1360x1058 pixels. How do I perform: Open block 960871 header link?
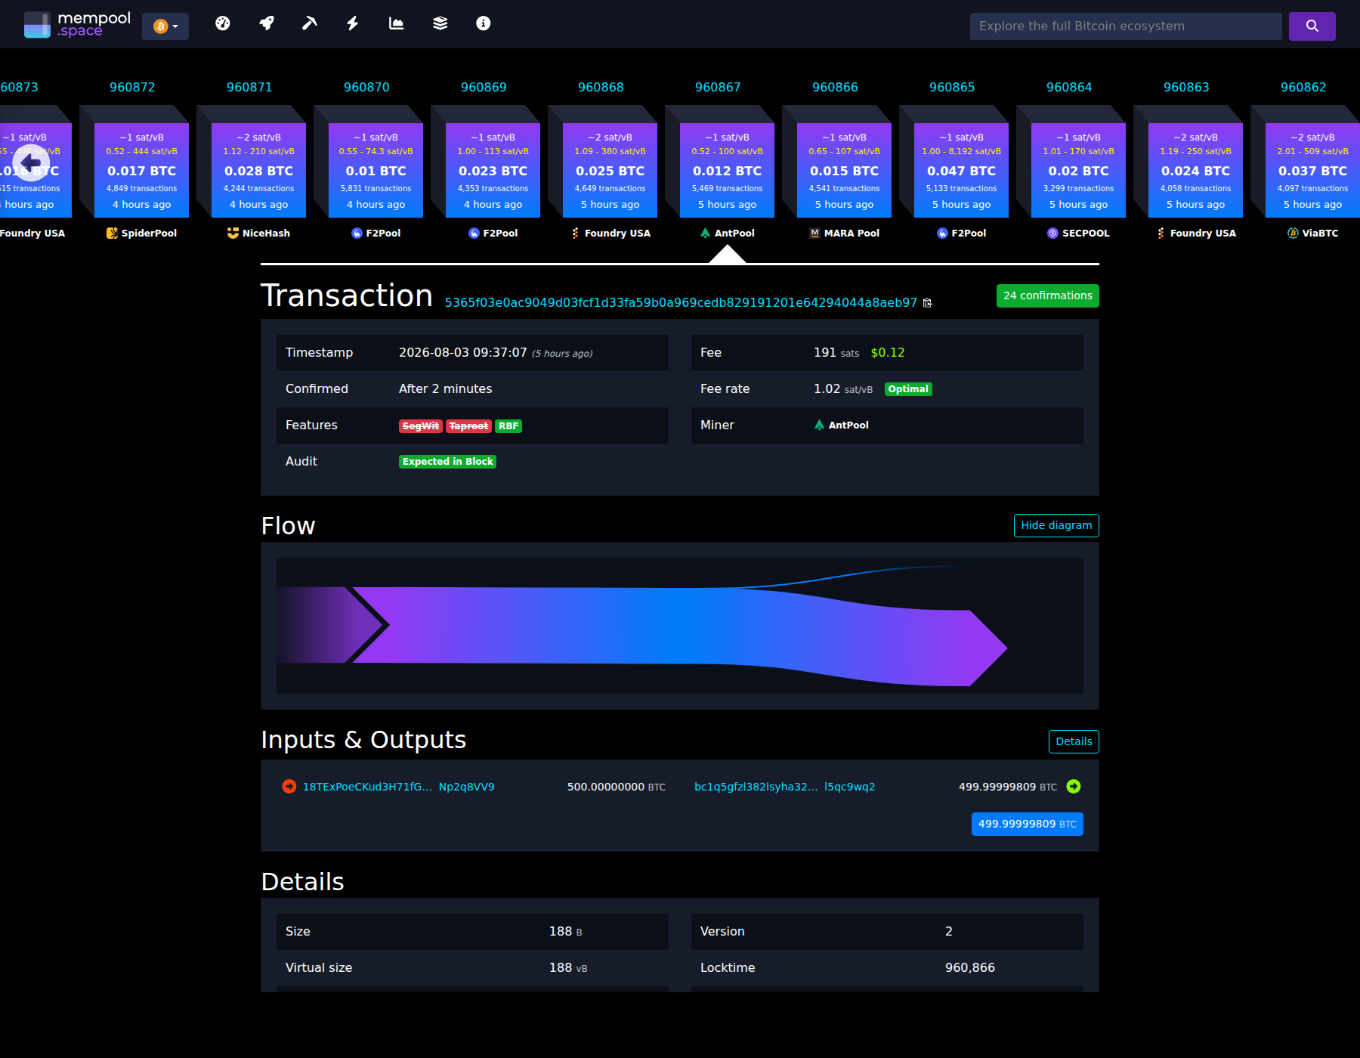click(x=249, y=87)
